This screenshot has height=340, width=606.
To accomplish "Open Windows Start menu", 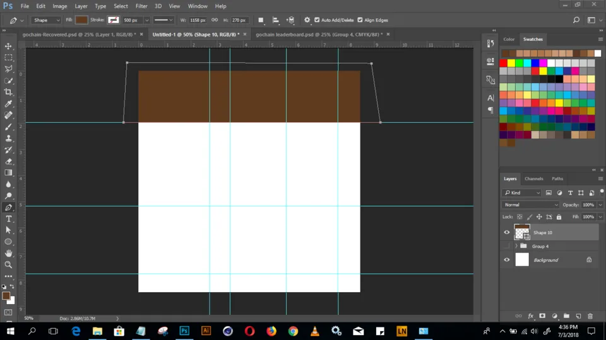I will tap(11, 331).
